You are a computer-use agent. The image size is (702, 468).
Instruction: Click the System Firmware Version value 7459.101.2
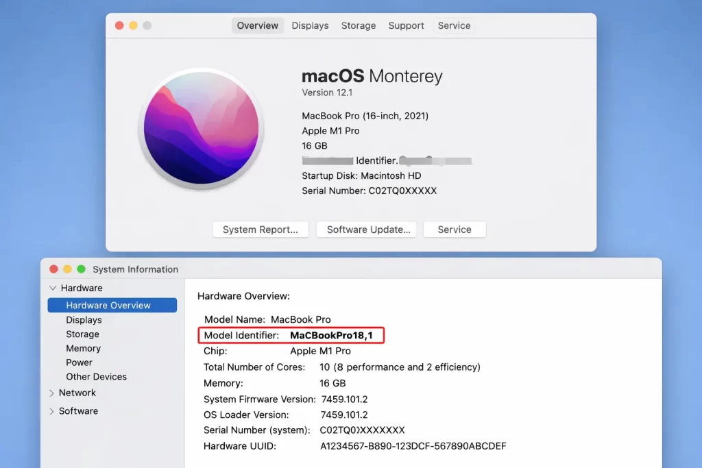[x=344, y=399]
